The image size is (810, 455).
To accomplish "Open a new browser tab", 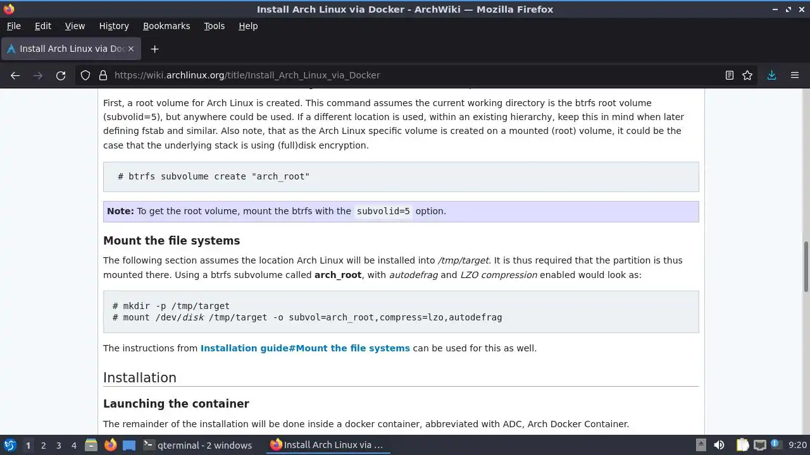I will click(x=154, y=49).
